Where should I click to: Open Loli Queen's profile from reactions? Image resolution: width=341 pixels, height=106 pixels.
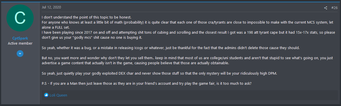point(58,95)
